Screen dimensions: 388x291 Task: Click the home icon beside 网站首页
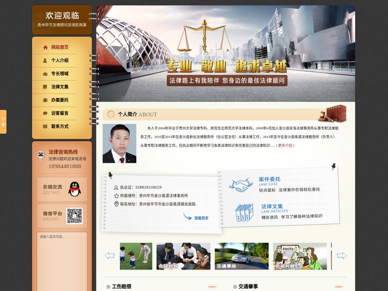tap(45, 47)
